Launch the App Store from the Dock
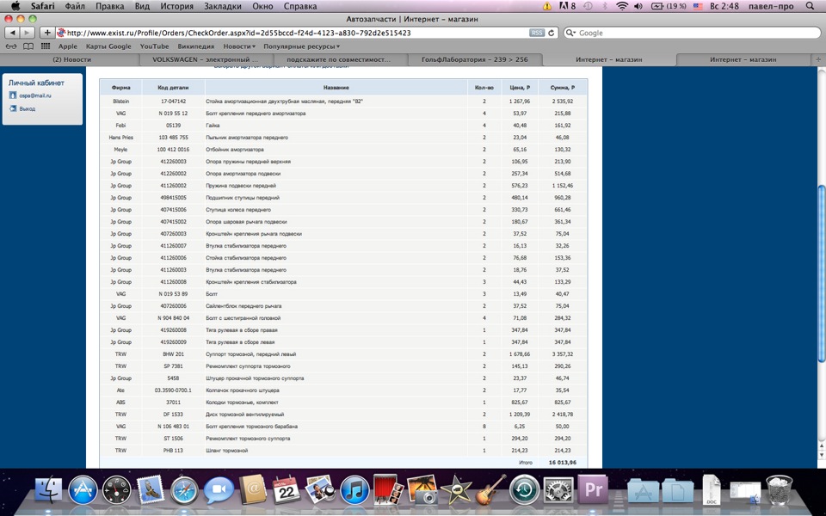This screenshot has width=826, height=516. coord(83,490)
